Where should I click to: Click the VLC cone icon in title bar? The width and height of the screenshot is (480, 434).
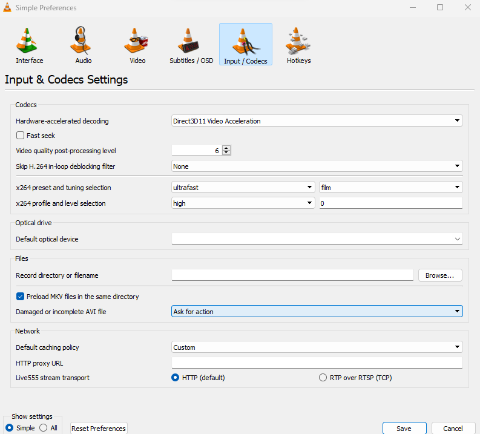point(7,7)
